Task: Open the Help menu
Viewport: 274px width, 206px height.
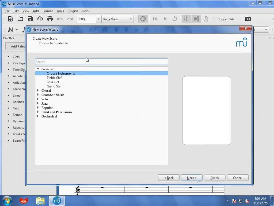Action: tap(85, 11)
